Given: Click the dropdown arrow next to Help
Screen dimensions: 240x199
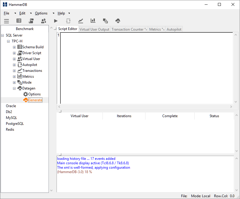Looking at the screenshot, I should [x=69, y=13].
